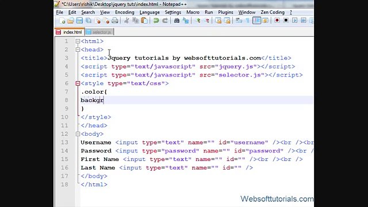Cut selection with scissors icon

pyautogui.click(x=126, y=21)
